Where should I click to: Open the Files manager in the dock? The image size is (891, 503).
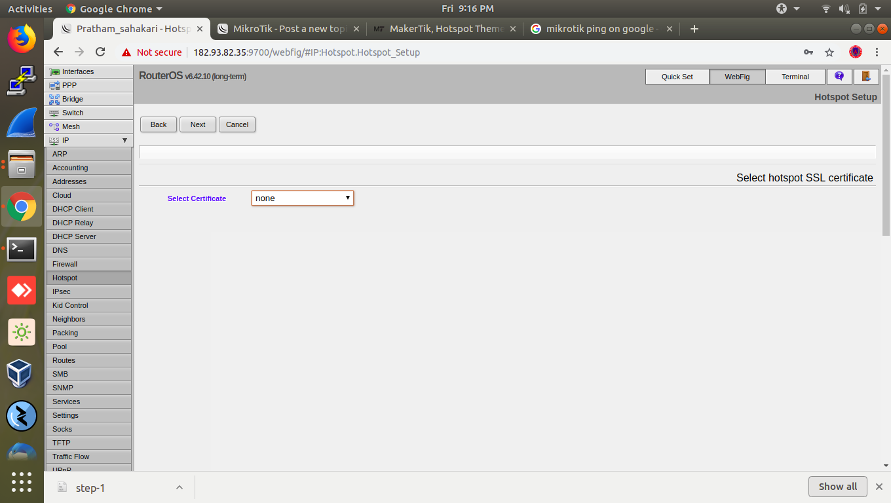[22, 164]
